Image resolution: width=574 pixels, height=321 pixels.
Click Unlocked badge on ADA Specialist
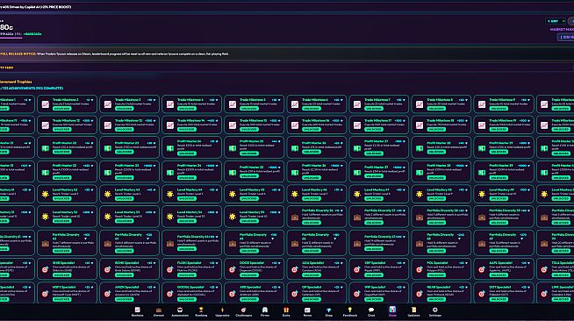tap(312, 275)
